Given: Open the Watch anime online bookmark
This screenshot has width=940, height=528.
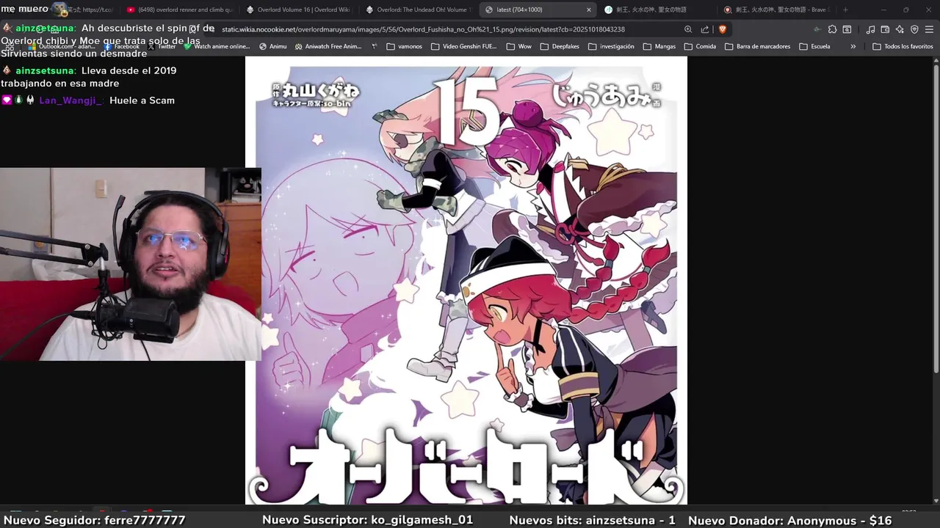Looking at the screenshot, I should [x=217, y=46].
